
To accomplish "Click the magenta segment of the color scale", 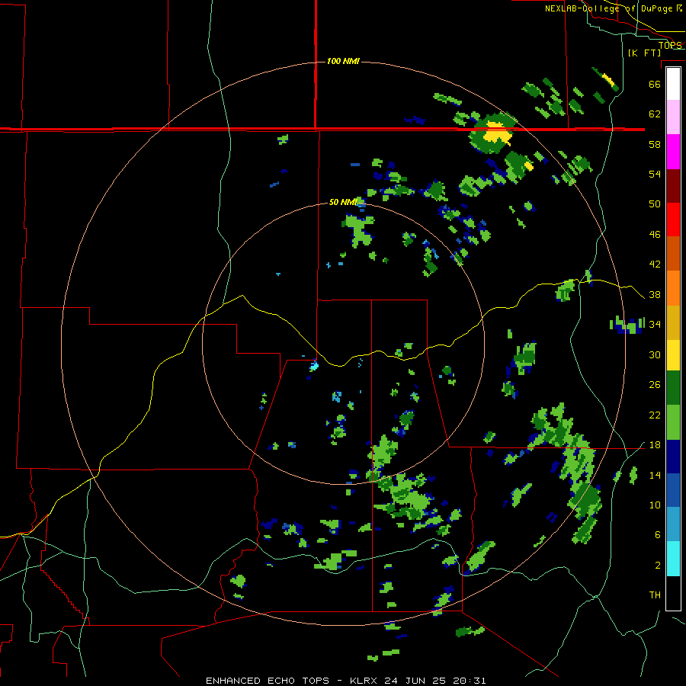I will [673, 152].
